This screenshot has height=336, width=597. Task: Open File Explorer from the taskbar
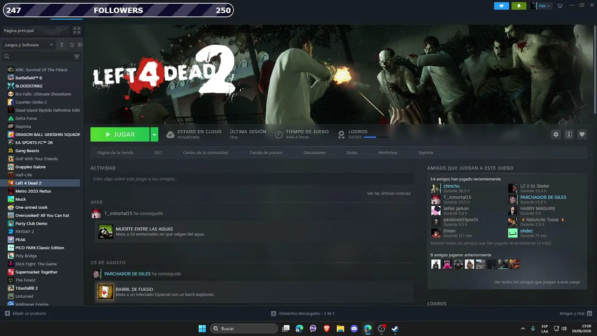(340, 329)
